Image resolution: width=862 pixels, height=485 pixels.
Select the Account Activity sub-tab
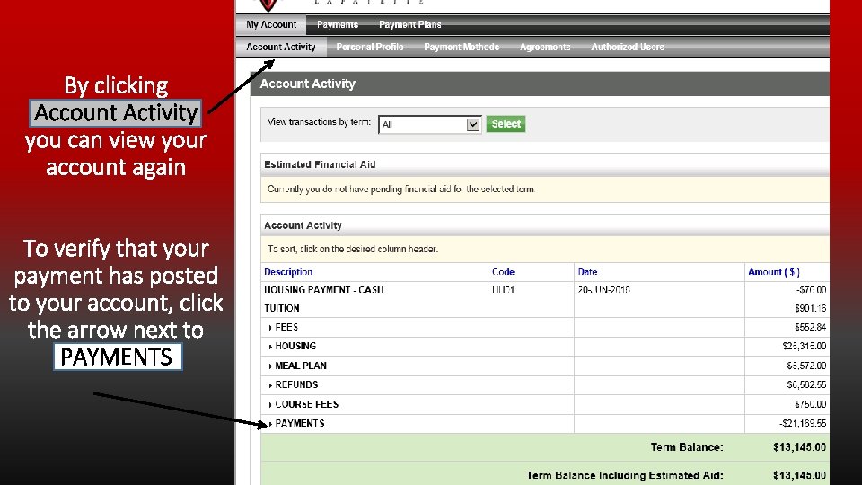(281, 48)
